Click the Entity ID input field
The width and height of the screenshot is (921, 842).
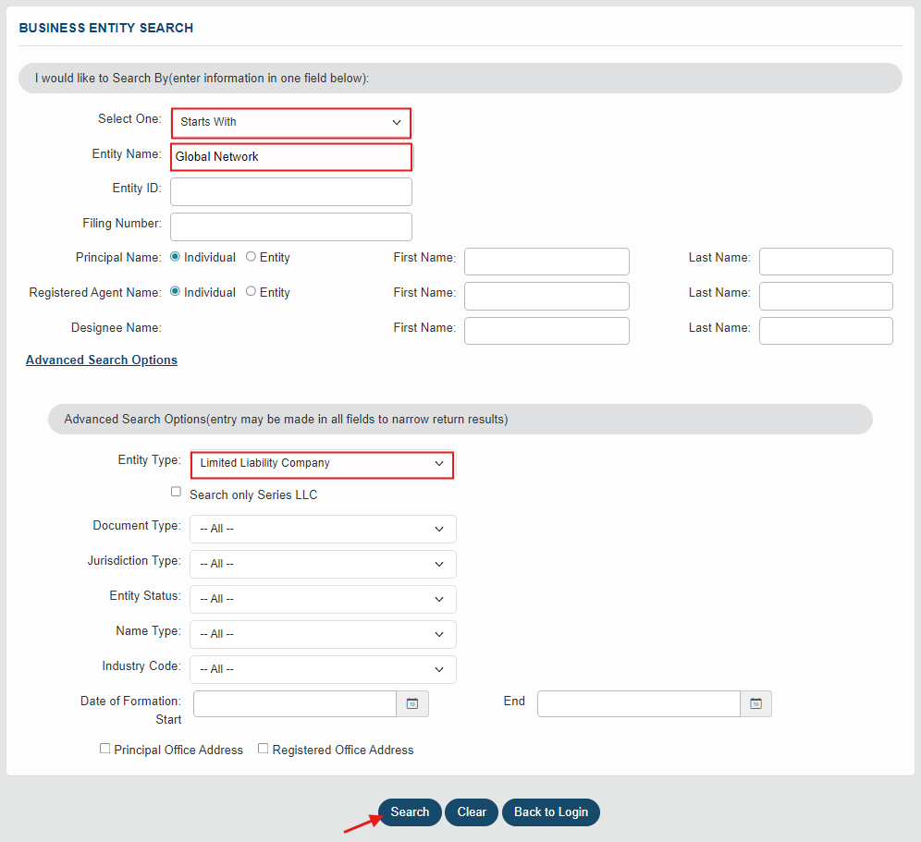[x=290, y=191]
